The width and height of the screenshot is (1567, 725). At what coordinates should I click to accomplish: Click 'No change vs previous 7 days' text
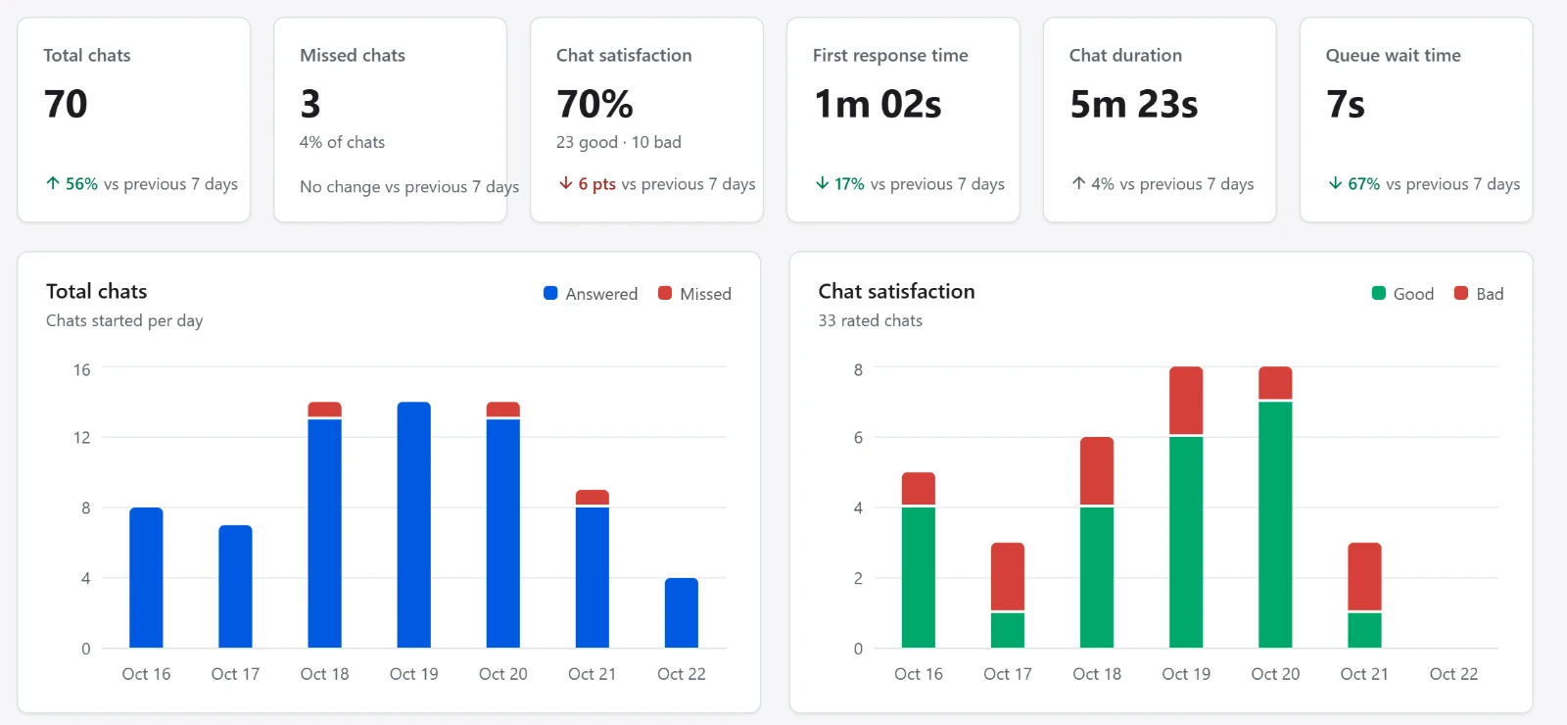409,186
